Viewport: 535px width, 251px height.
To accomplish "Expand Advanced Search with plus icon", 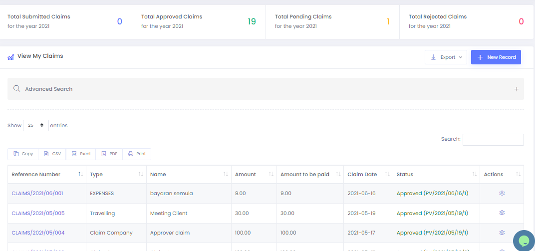I will coord(516,89).
